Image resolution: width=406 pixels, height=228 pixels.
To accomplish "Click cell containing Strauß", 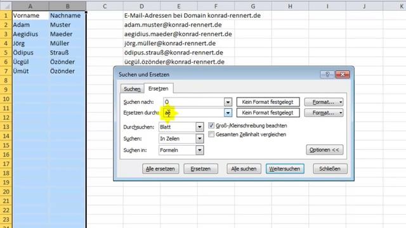I will [x=67, y=53].
